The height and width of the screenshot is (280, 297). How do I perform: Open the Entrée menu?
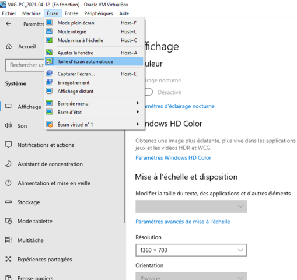click(71, 13)
